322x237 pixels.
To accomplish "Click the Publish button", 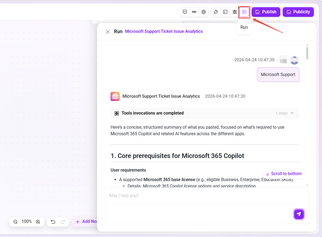I will pos(266,12).
